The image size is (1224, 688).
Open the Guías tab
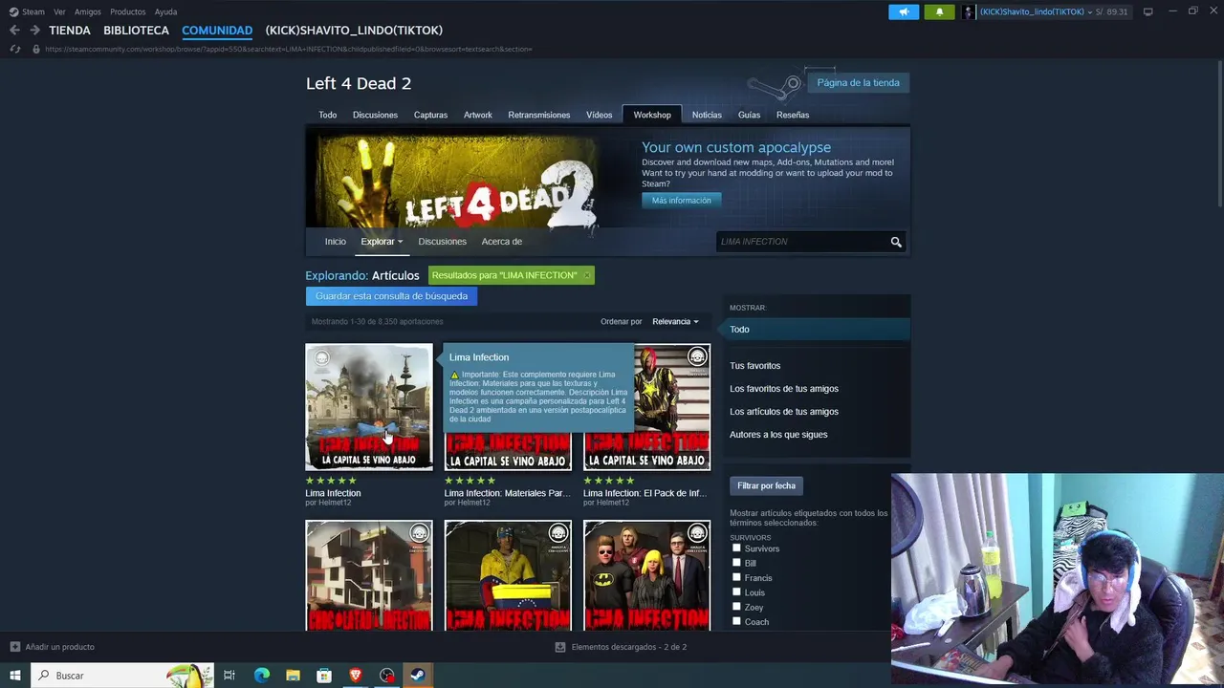point(749,115)
